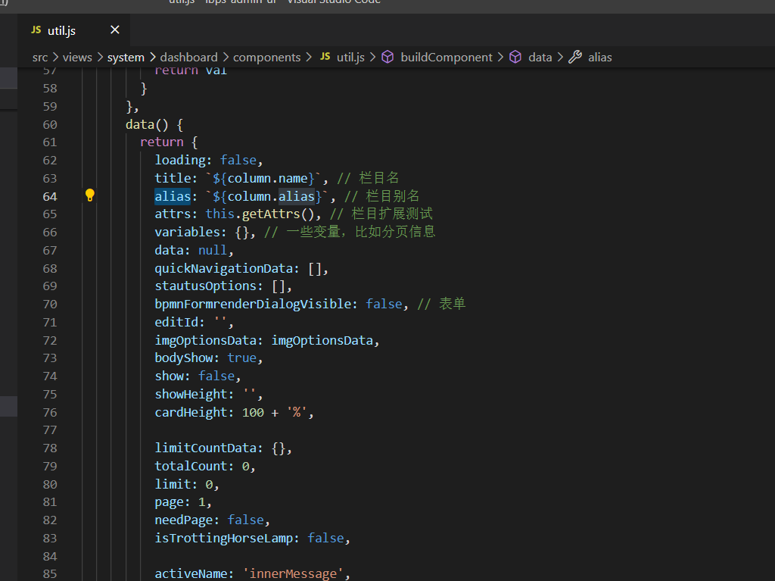
Task: Click the wrench icon beside alias breadcrumb
Action: (575, 57)
